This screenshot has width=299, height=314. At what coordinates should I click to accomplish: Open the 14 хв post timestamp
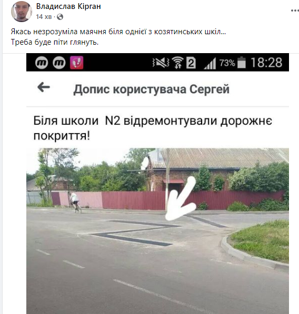44,17
